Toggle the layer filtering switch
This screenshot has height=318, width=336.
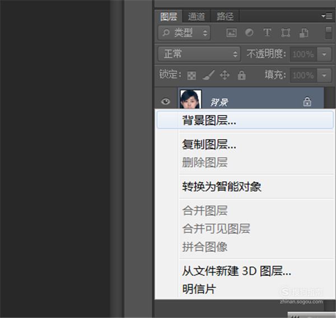click(x=328, y=33)
